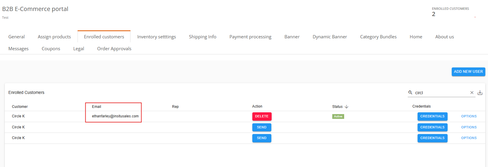Screen dimensions: 488x167
Task: Sort by Status column arrow
Action: (x=347, y=106)
